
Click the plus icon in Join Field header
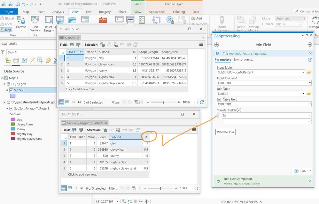[x=310, y=44]
